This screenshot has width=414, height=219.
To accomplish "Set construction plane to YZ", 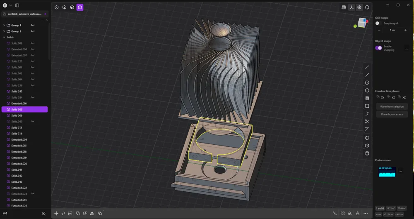I will pyautogui.click(x=391, y=97).
